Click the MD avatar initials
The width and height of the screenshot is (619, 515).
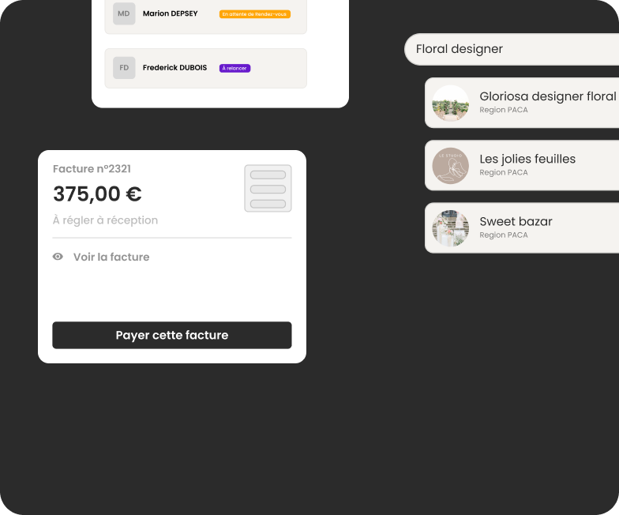coord(124,14)
